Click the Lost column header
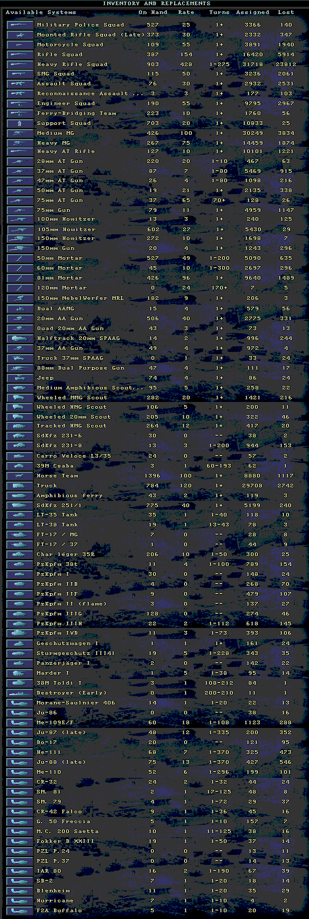The image size is (309, 919). click(x=286, y=12)
